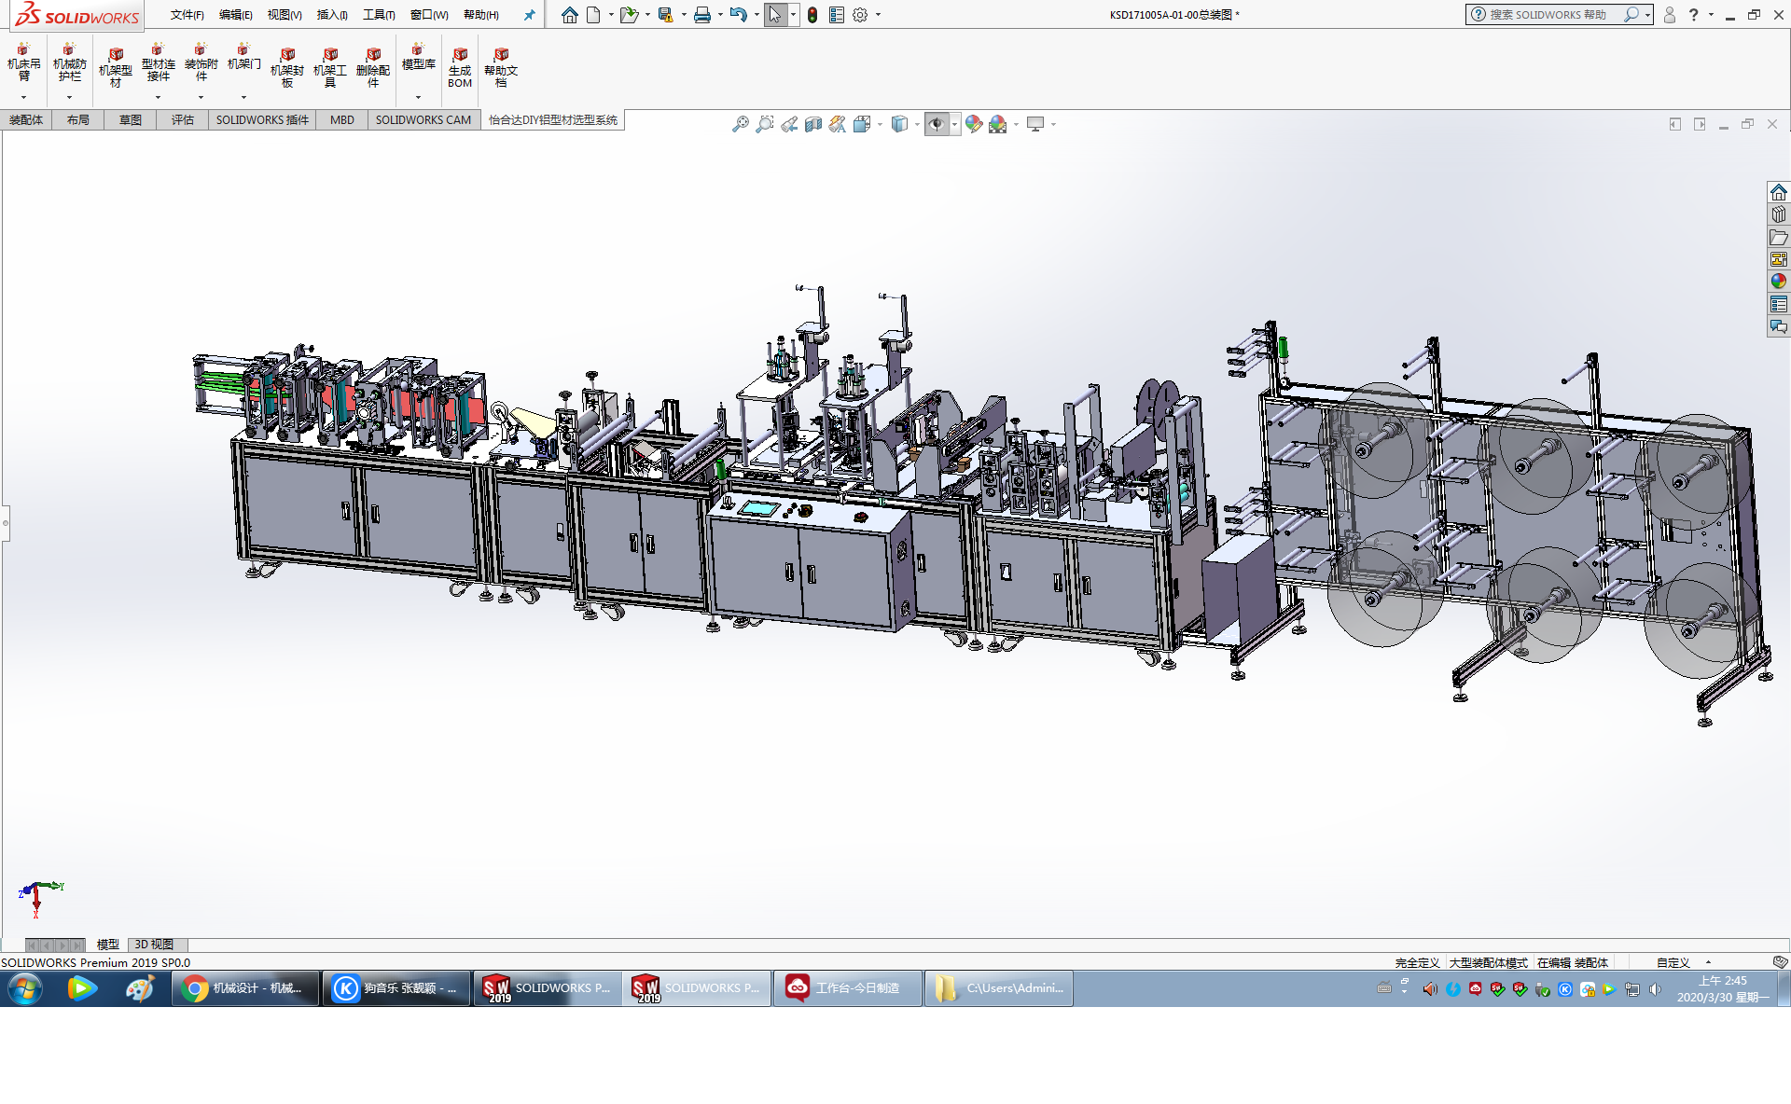Toggle the Select cursor tool
The width and height of the screenshot is (1791, 1104).
click(774, 15)
